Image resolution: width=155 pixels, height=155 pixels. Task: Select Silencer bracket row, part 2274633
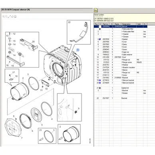click(121, 80)
